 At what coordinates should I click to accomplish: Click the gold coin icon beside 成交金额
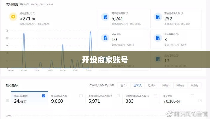pyautogui.click(x=13, y=17)
